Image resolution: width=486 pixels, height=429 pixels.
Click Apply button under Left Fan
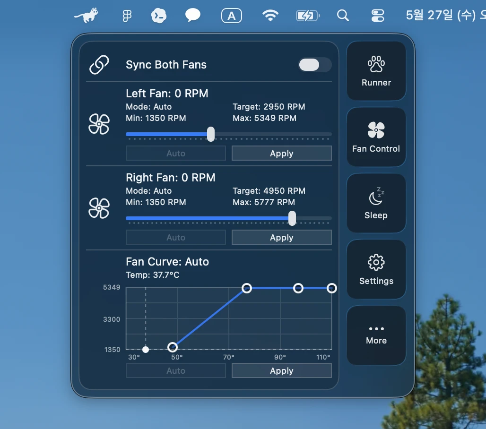pos(281,154)
